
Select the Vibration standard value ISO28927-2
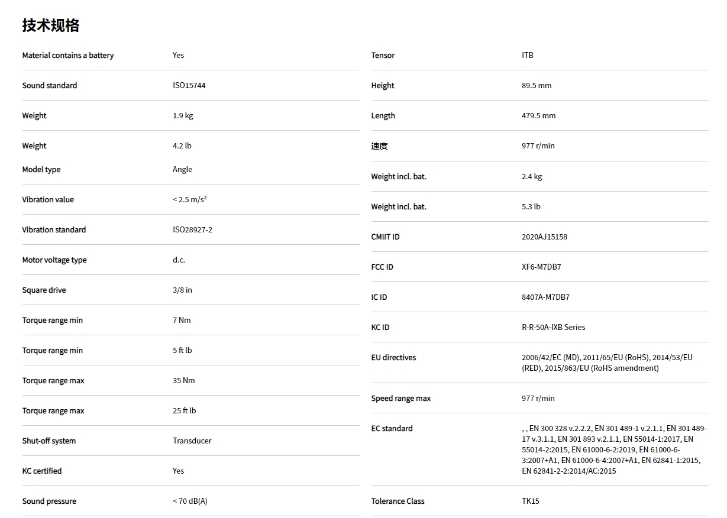pyautogui.click(x=192, y=230)
